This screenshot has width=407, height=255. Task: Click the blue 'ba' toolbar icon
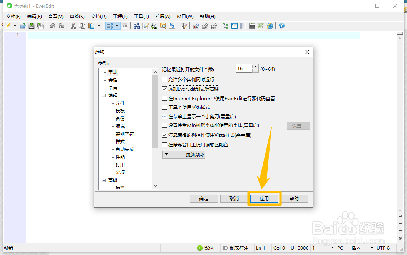click(172, 26)
